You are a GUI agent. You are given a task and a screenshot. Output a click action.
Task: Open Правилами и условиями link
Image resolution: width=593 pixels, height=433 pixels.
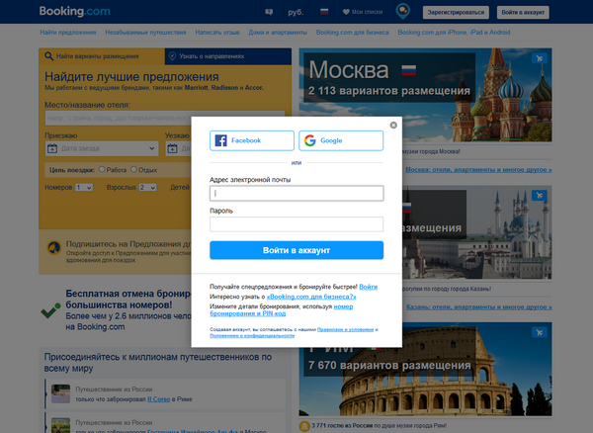[x=345, y=329]
